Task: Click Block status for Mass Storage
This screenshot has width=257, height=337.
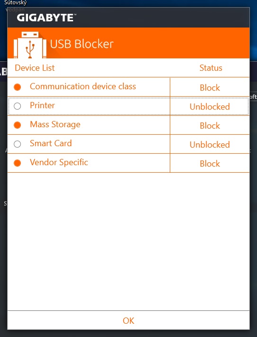Action: pos(210,125)
